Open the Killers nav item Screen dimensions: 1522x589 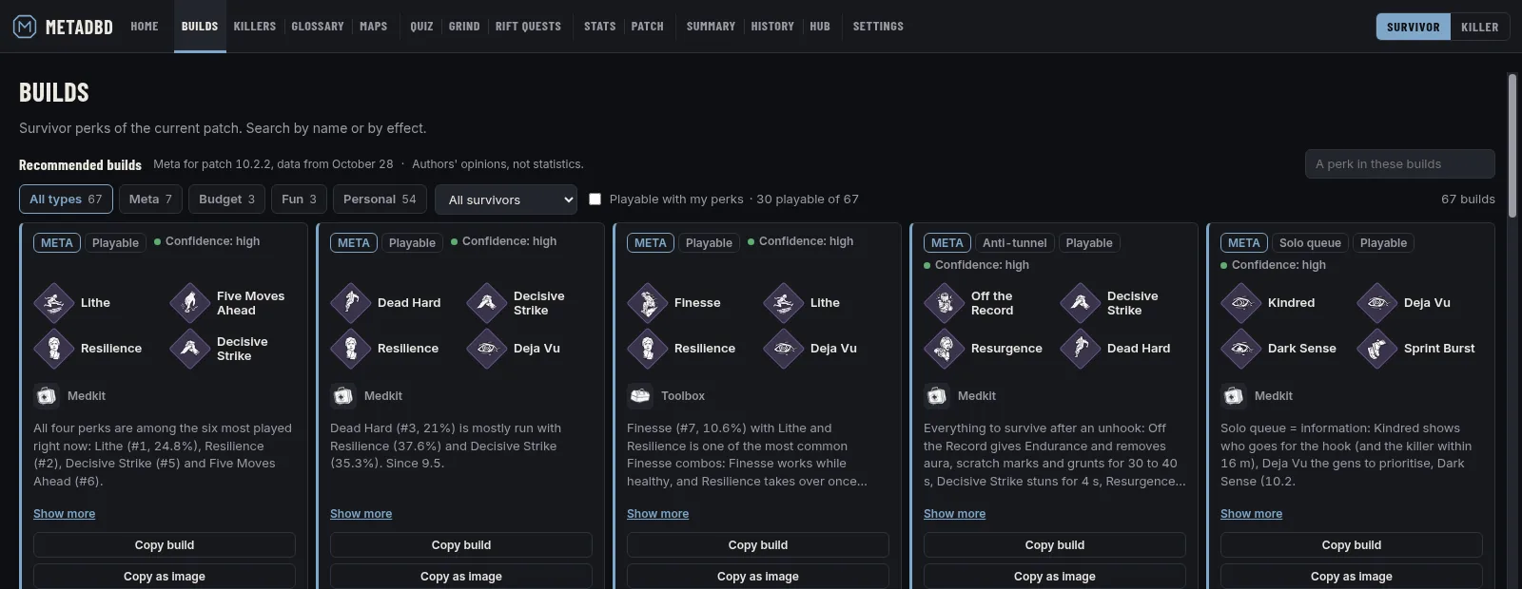tap(255, 27)
